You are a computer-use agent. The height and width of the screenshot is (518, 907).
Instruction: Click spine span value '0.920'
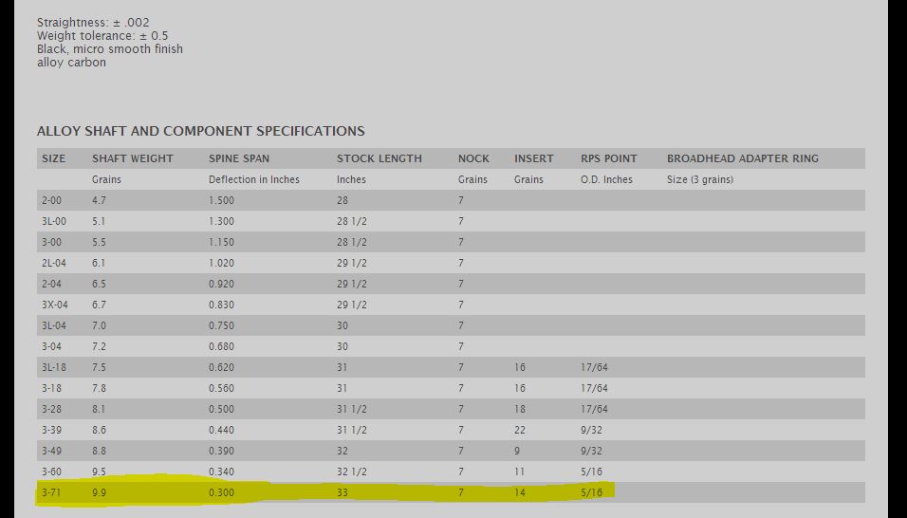[222, 284]
